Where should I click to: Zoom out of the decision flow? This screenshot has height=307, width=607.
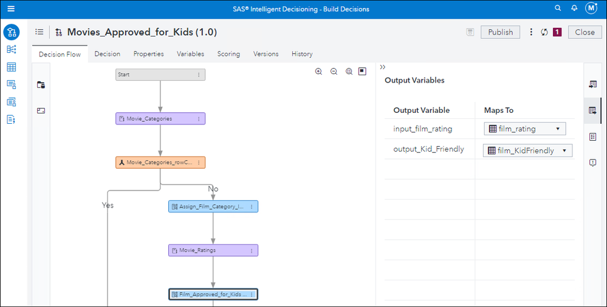tap(334, 72)
